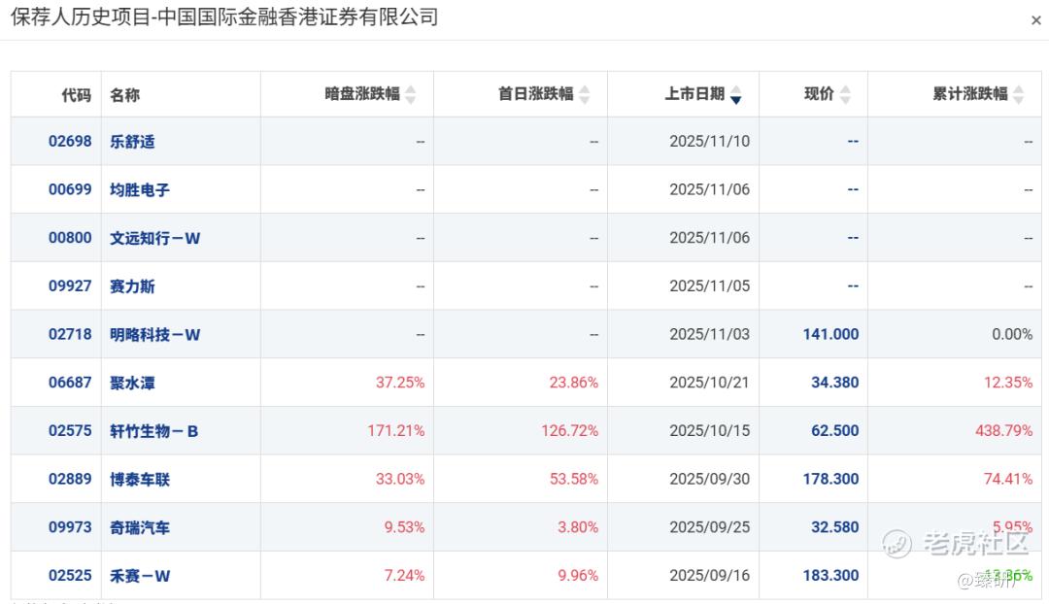Open stock code 00800
Image resolution: width=1049 pixels, height=604 pixels.
(x=70, y=238)
